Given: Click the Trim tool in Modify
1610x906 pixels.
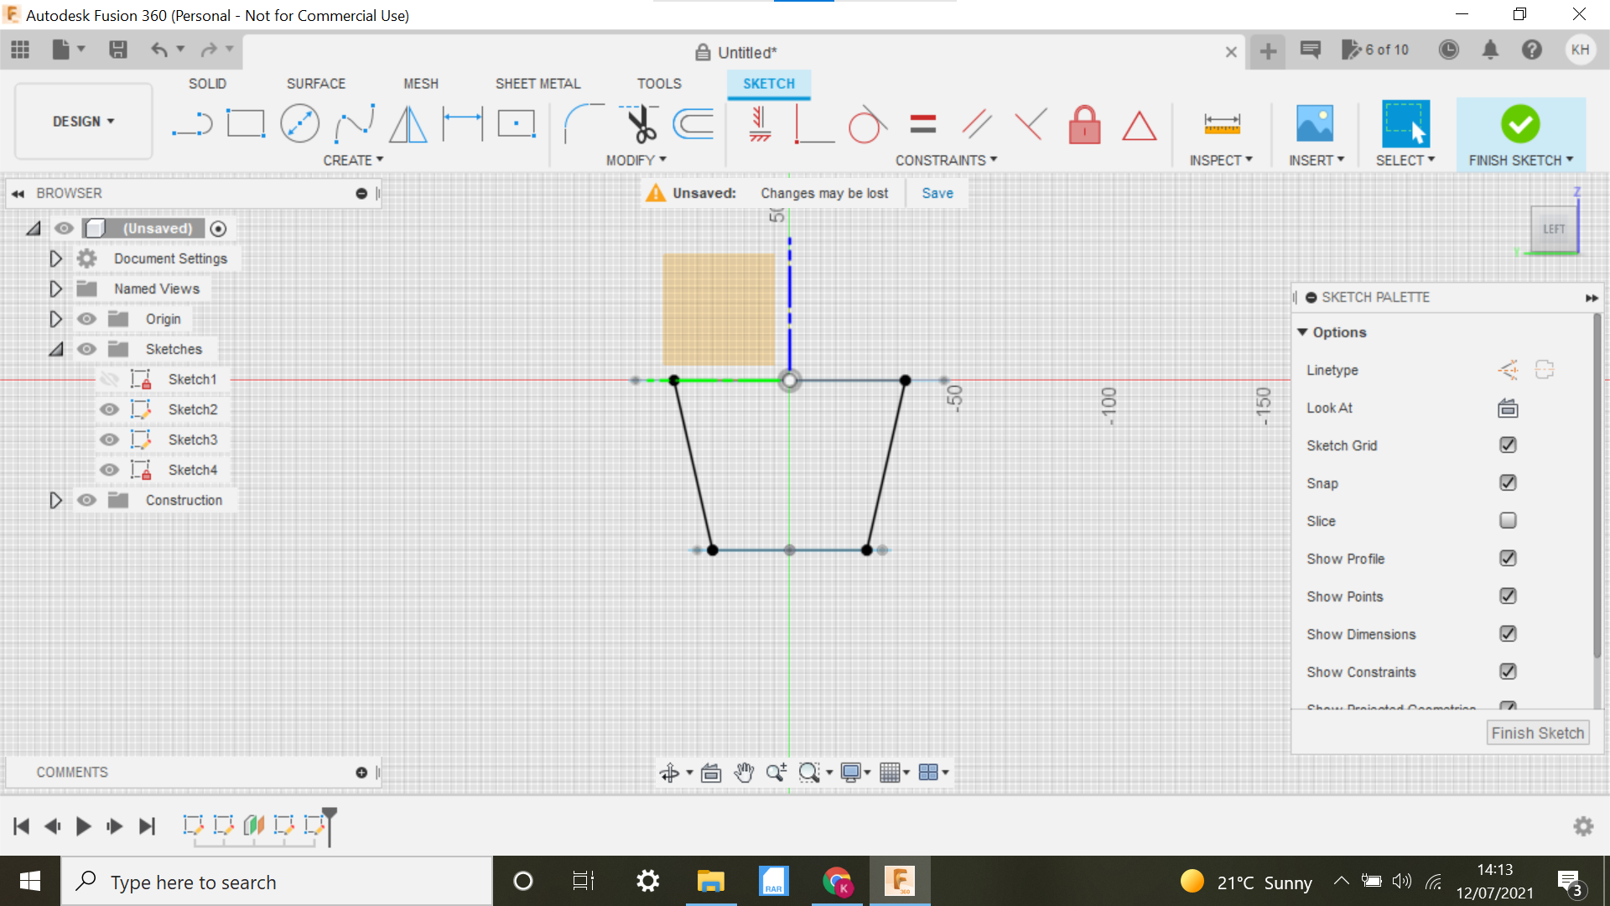Looking at the screenshot, I should point(637,122).
